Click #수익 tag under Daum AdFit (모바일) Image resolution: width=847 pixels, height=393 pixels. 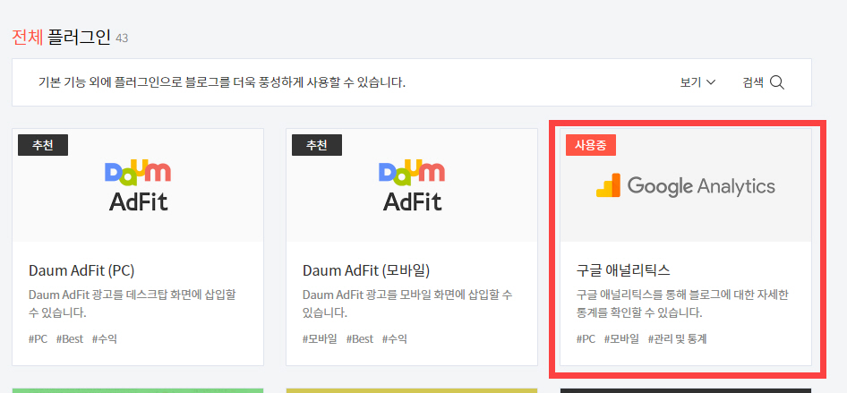pyautogui.click(x=394, y=339)
